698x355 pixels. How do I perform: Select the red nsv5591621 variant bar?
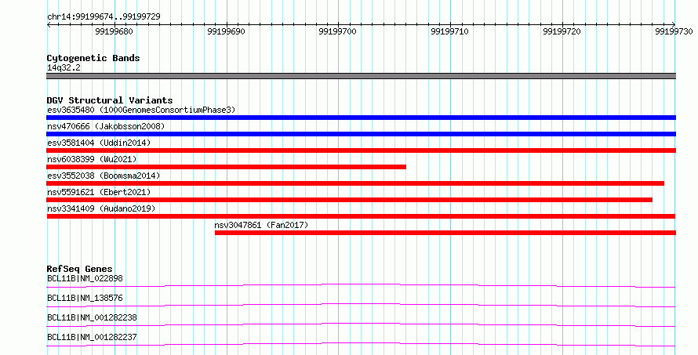click(x=350, y=200)
